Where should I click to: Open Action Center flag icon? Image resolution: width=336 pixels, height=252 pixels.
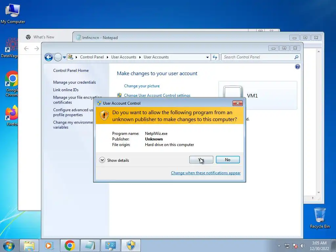[x=295, y=246]
